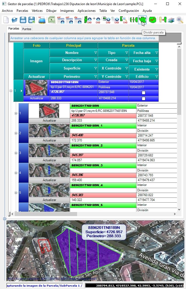Open the Configuración menu
Screen dimensions: 186x289
coord(129,11)
